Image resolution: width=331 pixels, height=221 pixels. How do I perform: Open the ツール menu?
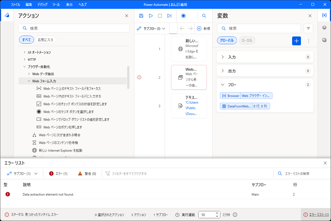pos(56,4)
